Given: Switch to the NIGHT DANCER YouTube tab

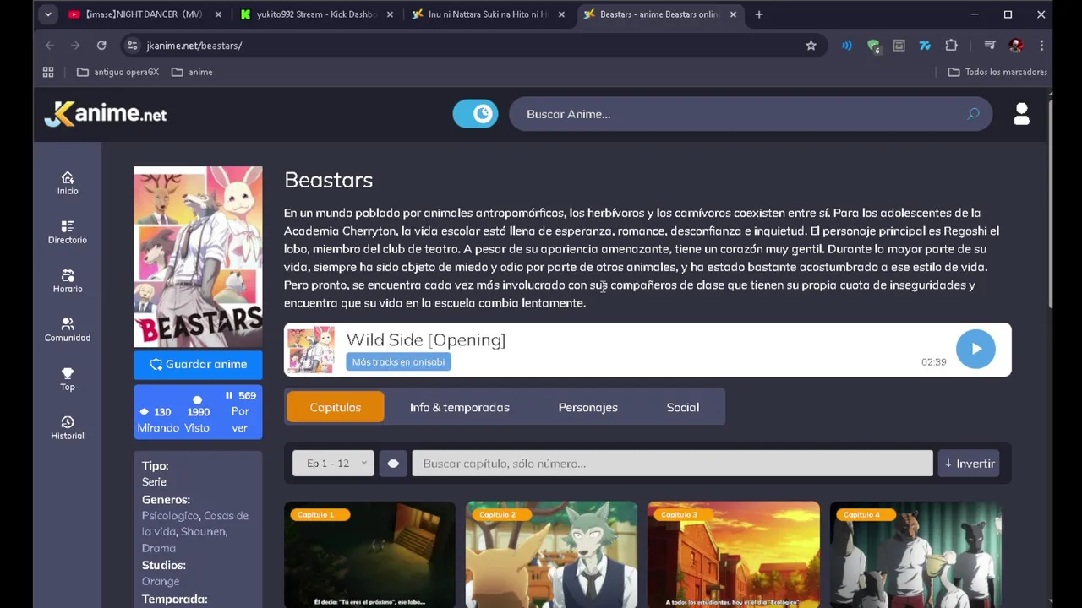Looking at the screenshot, I should click(144, 14).
